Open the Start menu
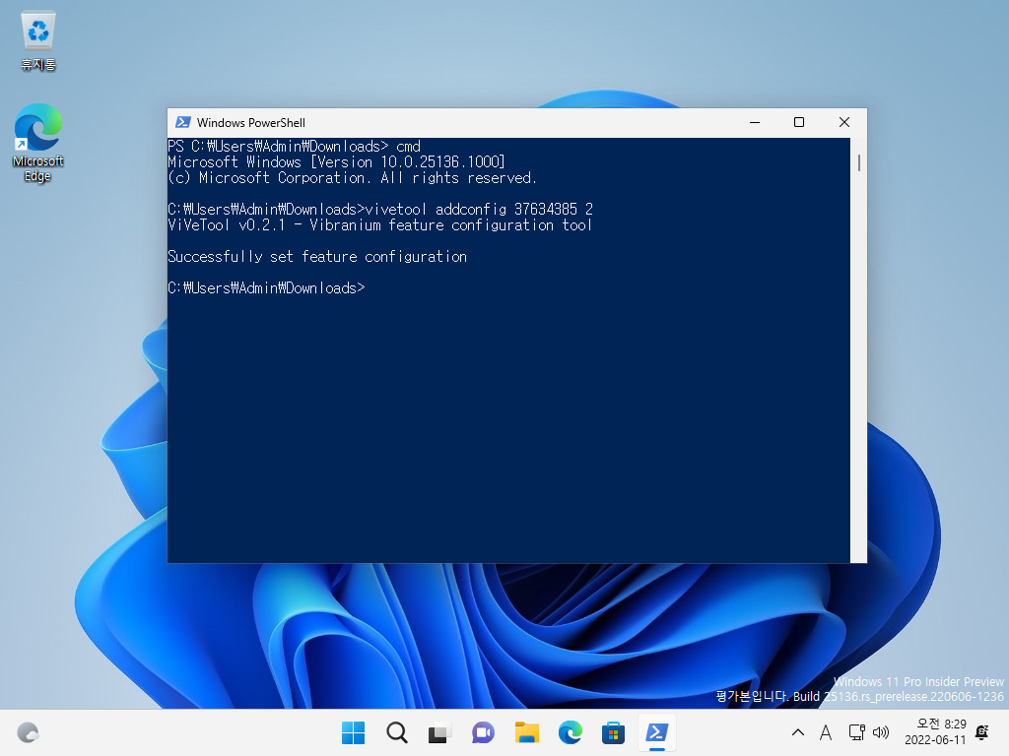The width and height of the screenshot is (1009, 756). pyautogui.click(x=352, y=732)
